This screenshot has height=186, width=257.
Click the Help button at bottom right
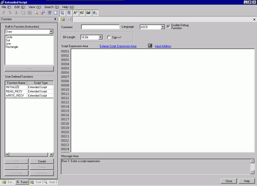pos(247,181)
